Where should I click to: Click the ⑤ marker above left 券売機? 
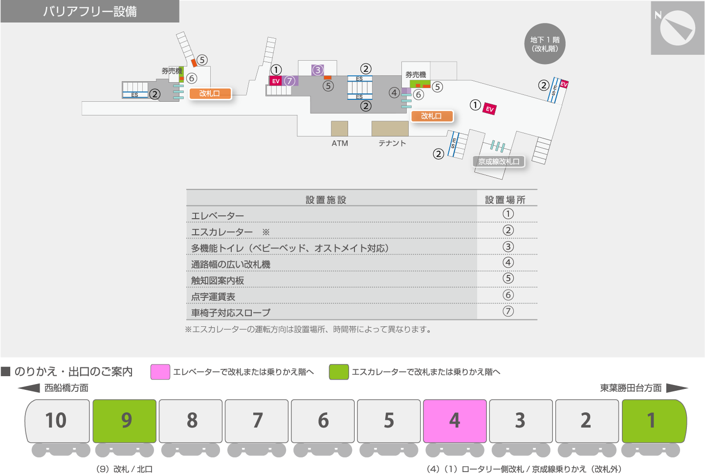tap(202, 60)
